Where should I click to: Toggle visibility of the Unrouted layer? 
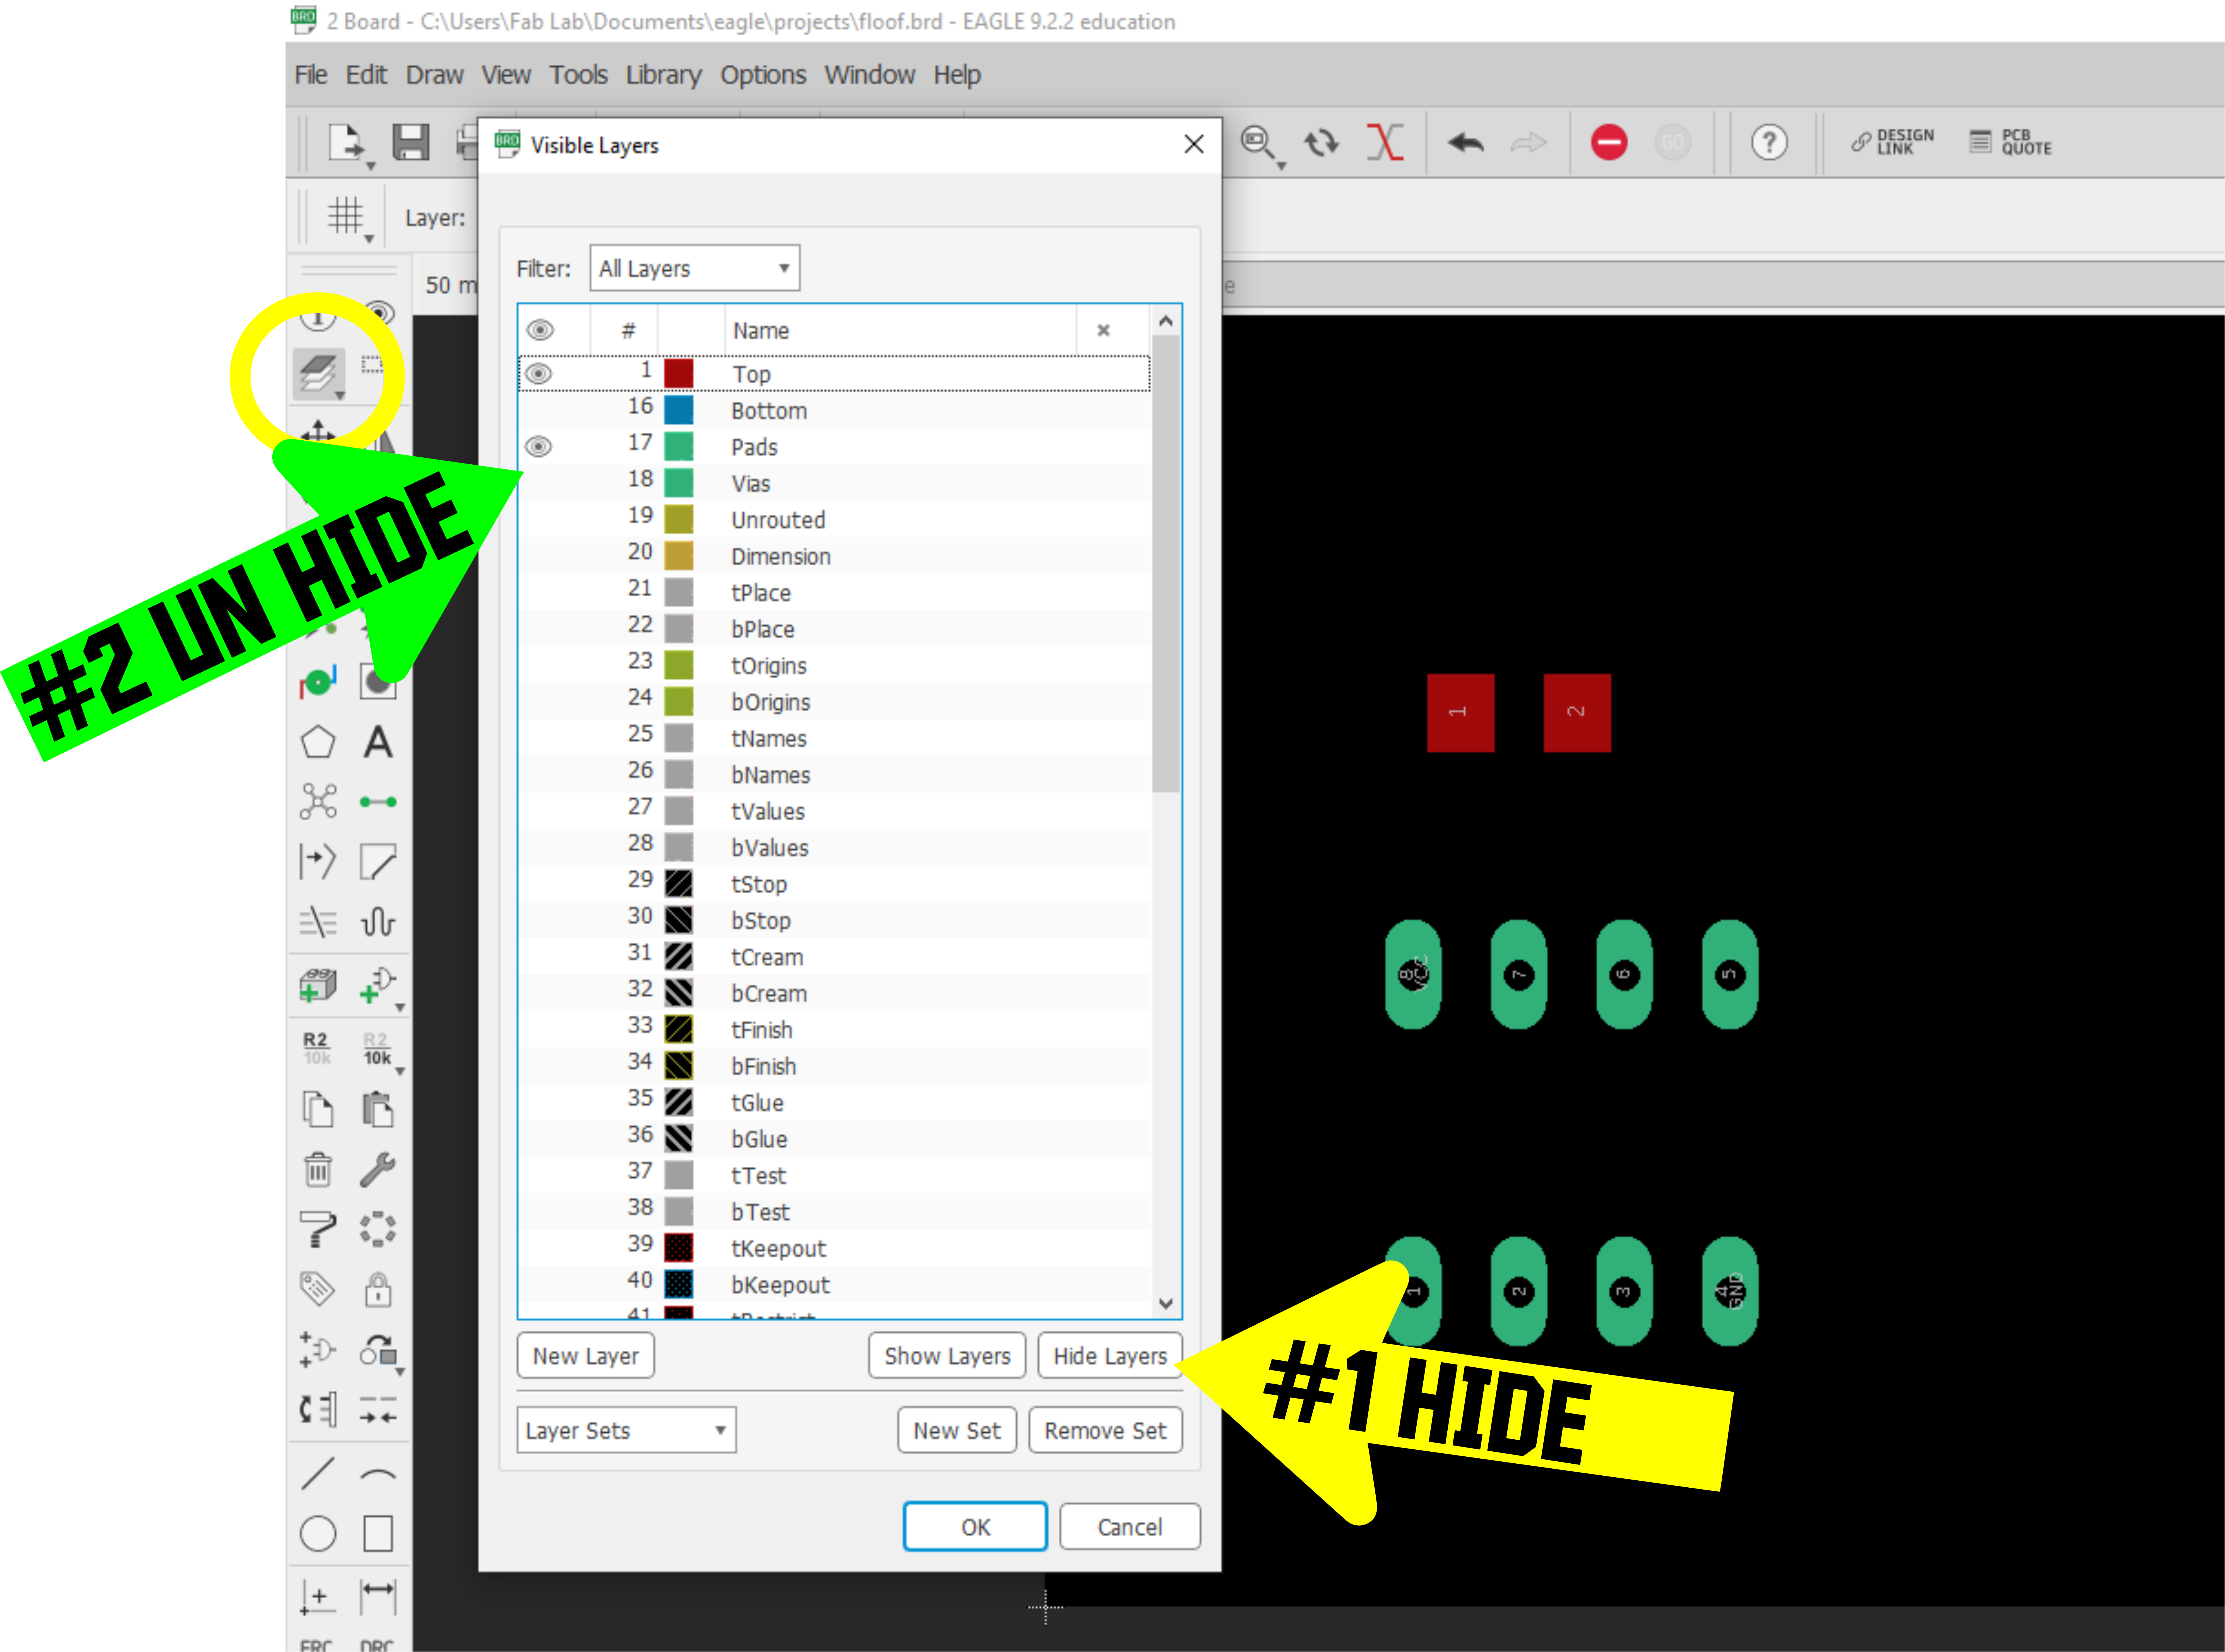coord(538,519)
